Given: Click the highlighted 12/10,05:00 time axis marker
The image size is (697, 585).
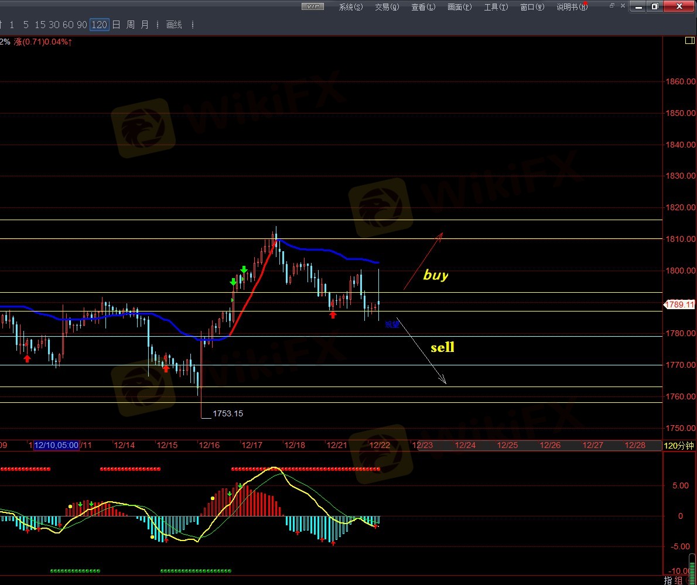Looking at the screenshot, I should 56,445.
